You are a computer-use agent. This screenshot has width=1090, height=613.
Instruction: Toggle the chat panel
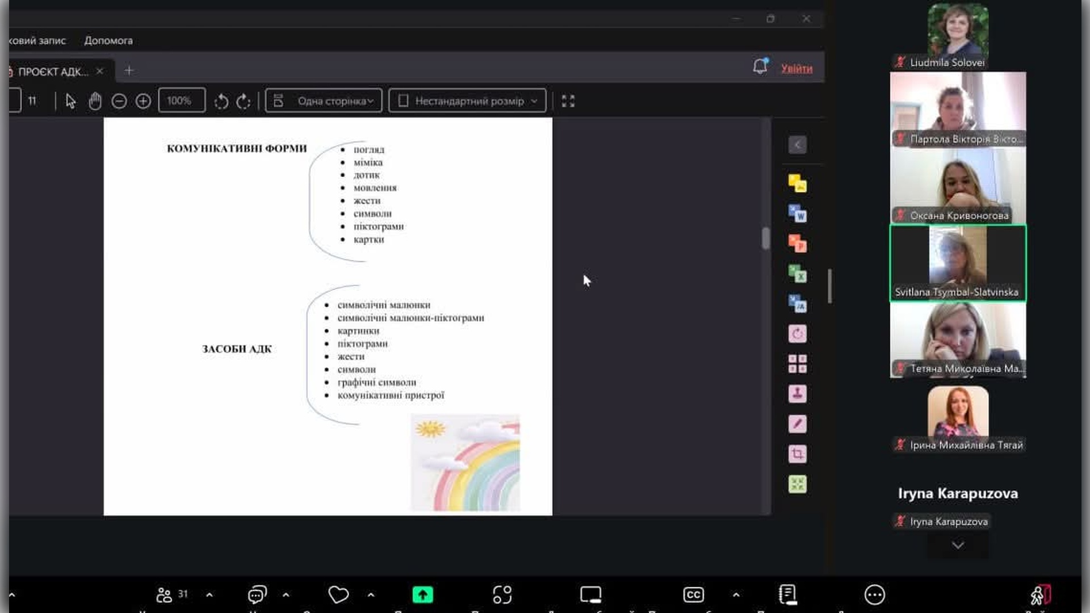point(257,594)
